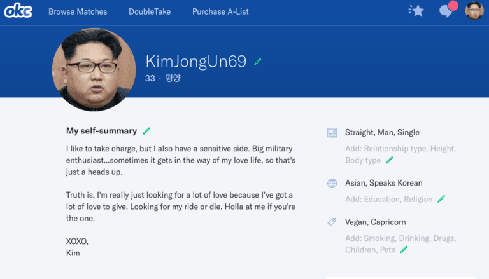
Task: Go to DoubleTake
Action: [x=150, y=11]
